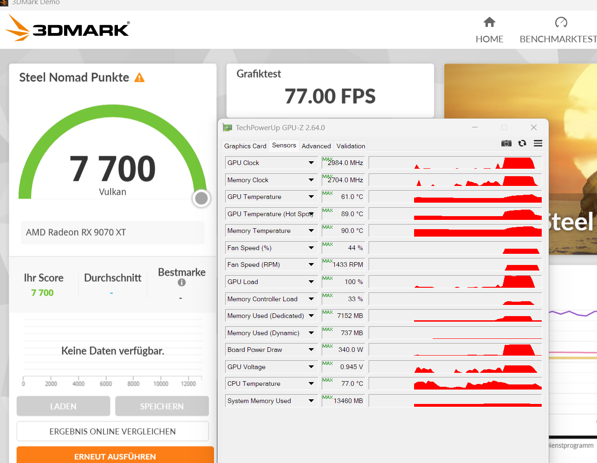The height and width of the screenshot is (463, 597).
Task: Click the Ihr Score 7 700 value
Action: (x=42, y=293)
